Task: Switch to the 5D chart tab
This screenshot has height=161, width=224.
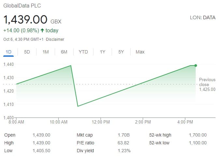Action: pos(27,52)
